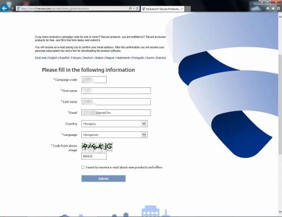Click the Campaign code label
Viewport: 282px width, 217px height.
point(65,79)
